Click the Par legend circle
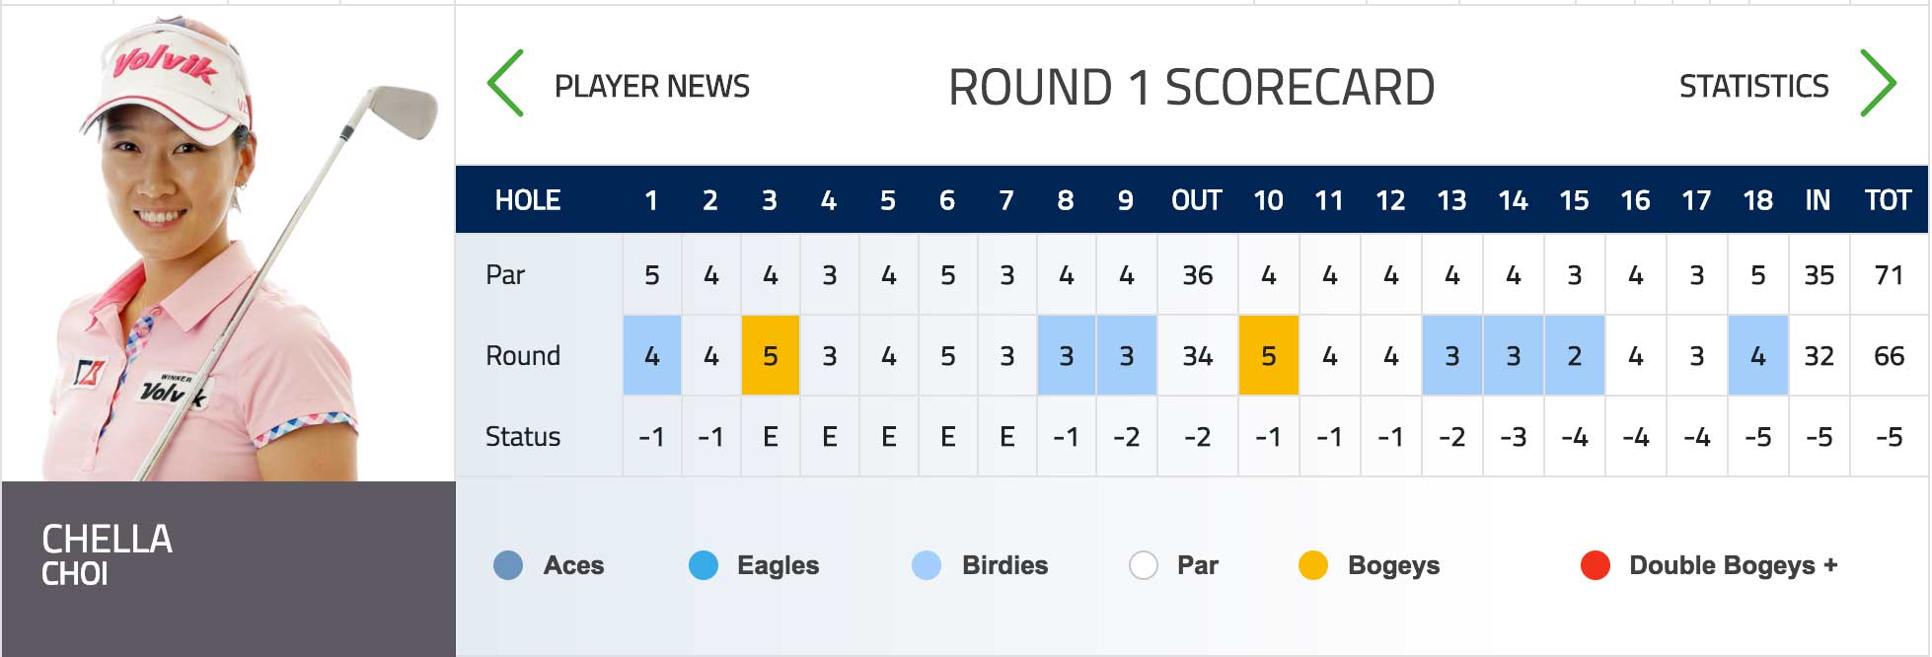1932x657 pixels. click(x=1144, y=565)
